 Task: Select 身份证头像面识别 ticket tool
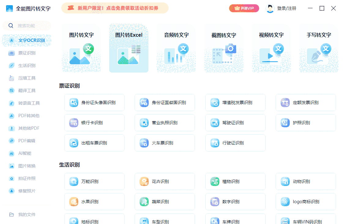pyautogui.click(x=94, y=103)
